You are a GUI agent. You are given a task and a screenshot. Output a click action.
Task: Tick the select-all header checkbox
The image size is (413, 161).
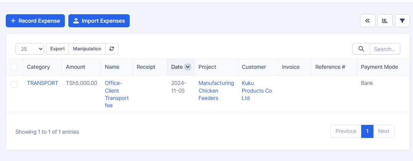tap(15, 67)
